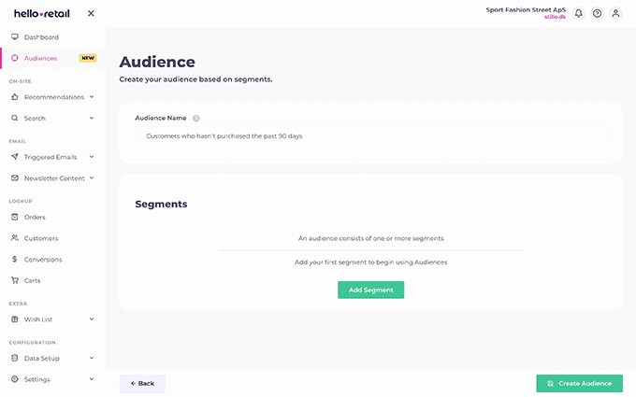Click the Segments heading

(x=161, y=204)
